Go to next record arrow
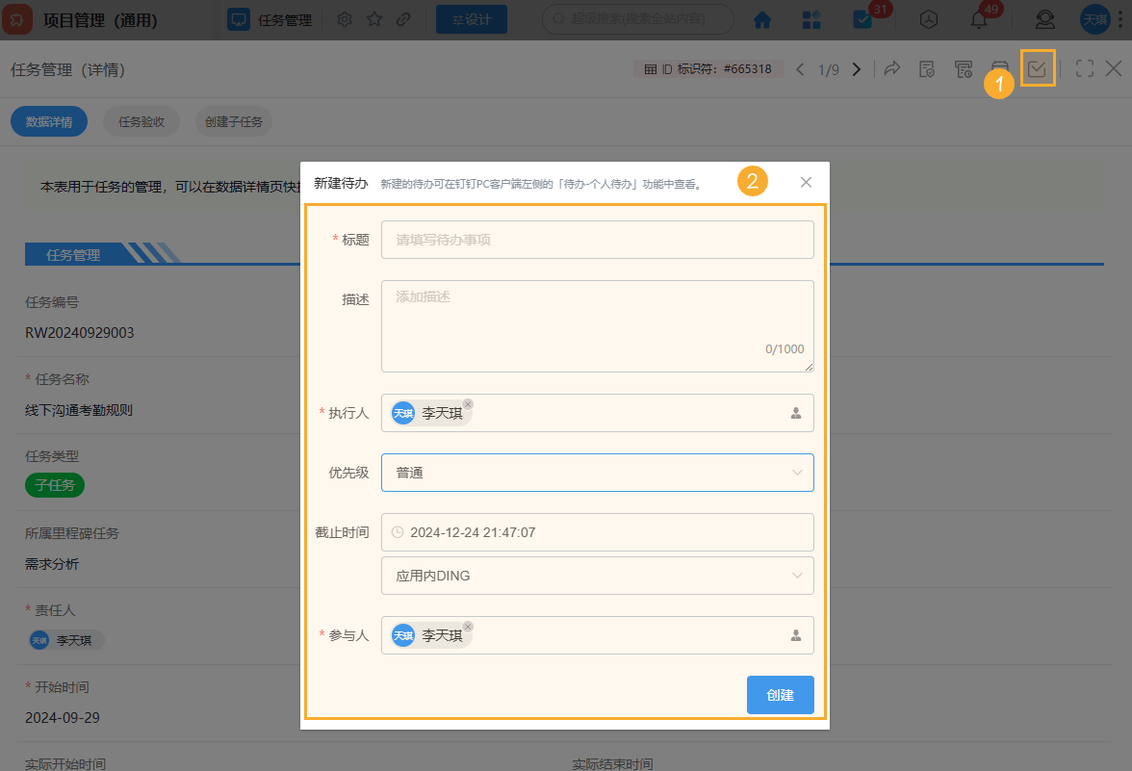Viewport: 1132px width, 771px height. click(856, 69)
